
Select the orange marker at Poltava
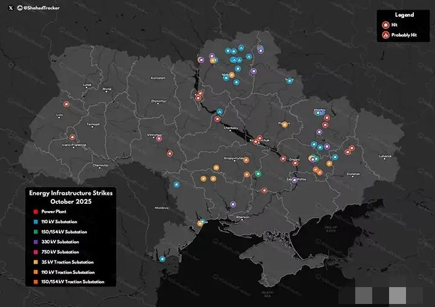click(x=285, y=124)
